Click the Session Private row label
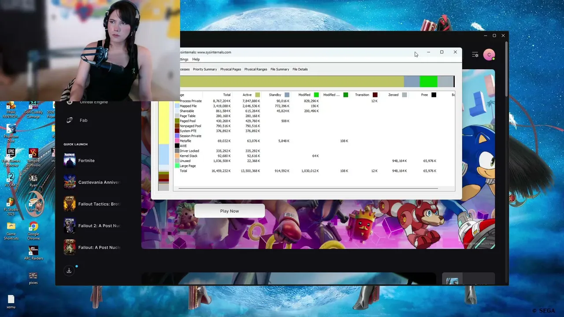 pos(190,136)
